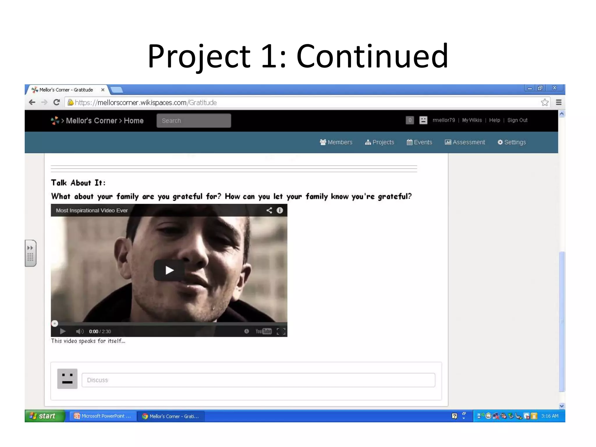The width and height of the screenshot is (596, 447).
Task: Bookmark the page with the star icon
Action: tap(544, 102)
